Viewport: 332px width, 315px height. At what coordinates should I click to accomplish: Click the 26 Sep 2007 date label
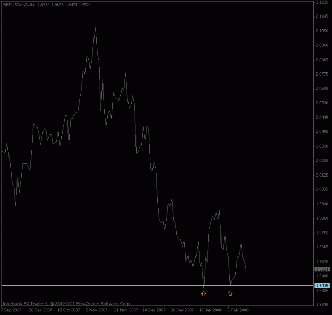[40, 310]
